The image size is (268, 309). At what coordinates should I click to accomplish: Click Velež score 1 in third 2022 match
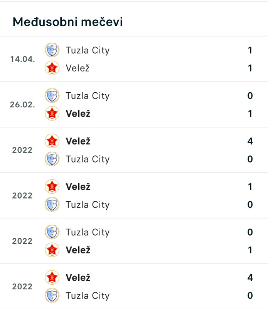pyautogui.click(x=250, y=250)
